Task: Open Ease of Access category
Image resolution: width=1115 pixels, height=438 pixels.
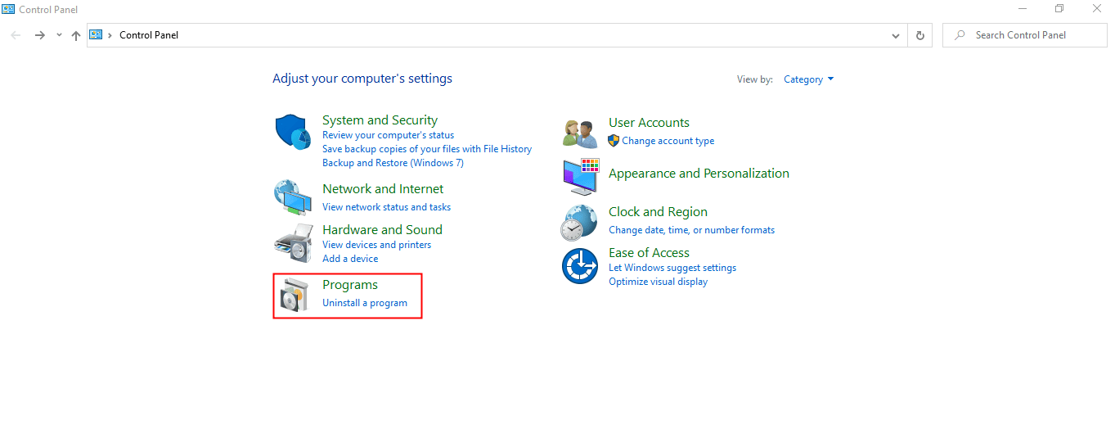Action: [x=649, y=253]
